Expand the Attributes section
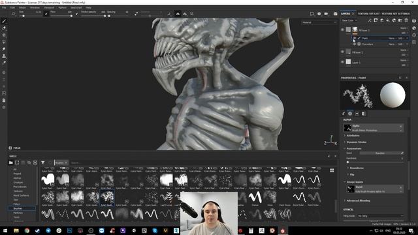This screenshot has width=418, height=235. pos(353,136)
